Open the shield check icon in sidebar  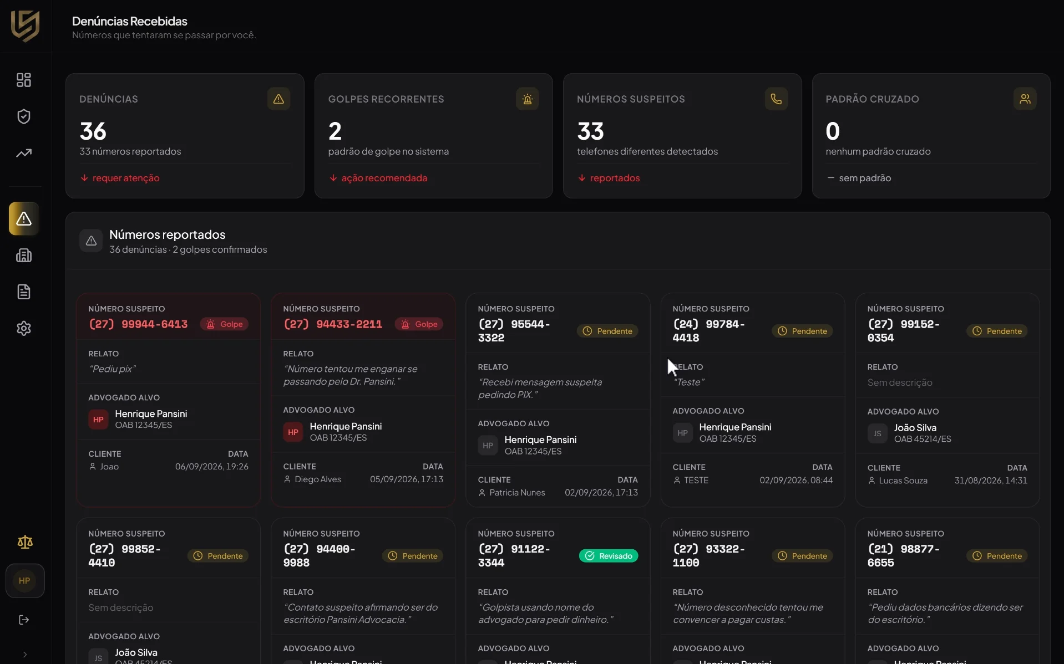24,116
